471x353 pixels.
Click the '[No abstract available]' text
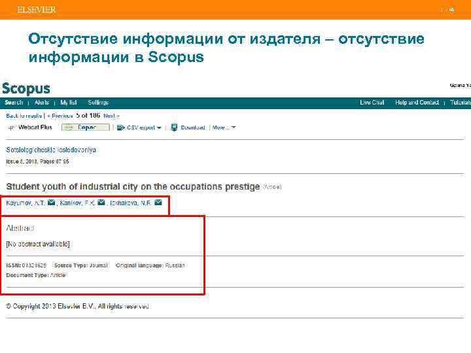pos(38,244)
